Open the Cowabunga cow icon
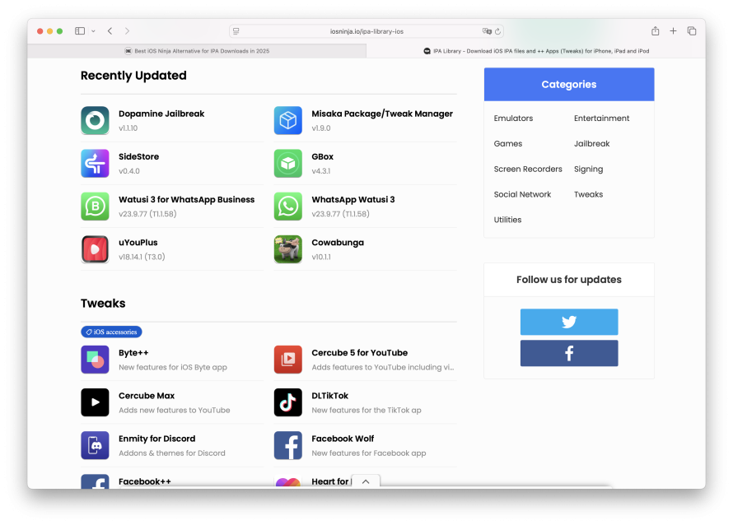Viewport: 733px width, 525px height. [288, 249]
